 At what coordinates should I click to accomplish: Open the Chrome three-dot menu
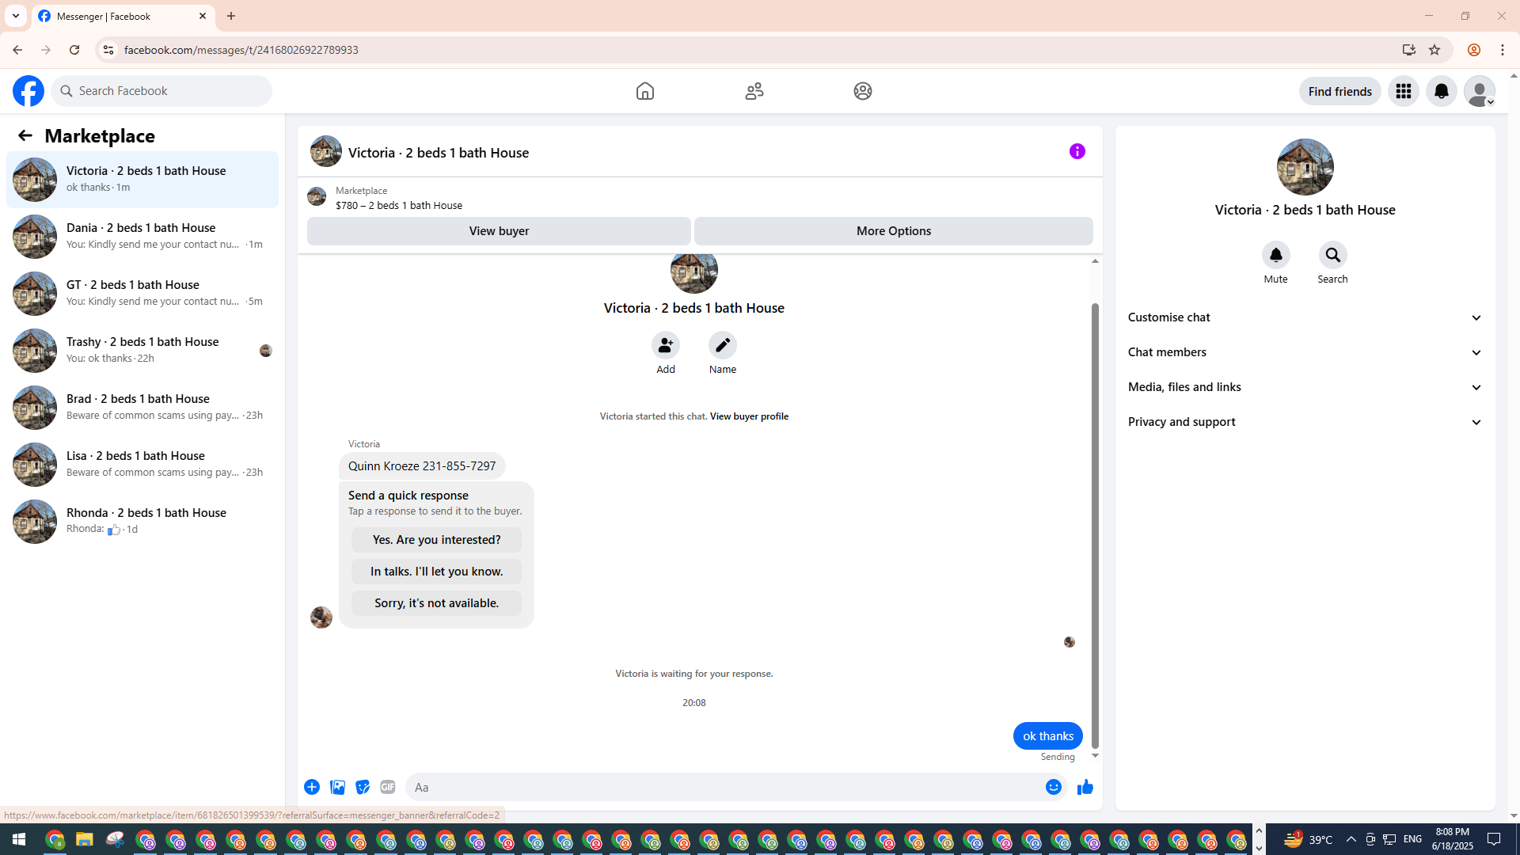(1503, 50)
